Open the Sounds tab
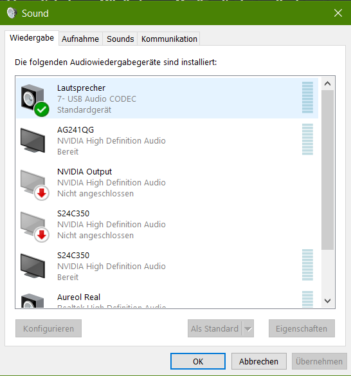The height and width of the screenshot is (376, 351). click(120, 39)
